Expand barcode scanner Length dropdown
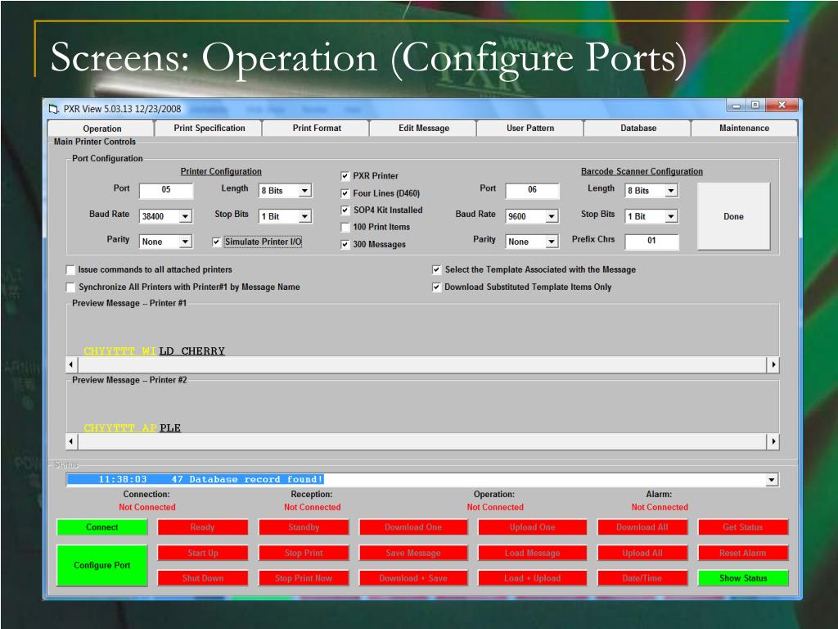The height and width of the screenshot is (629, 838). 671,190
